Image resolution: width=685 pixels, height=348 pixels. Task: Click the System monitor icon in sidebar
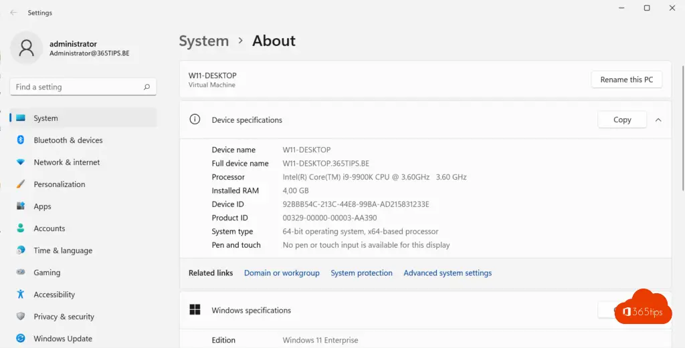(x=21, y=118)
